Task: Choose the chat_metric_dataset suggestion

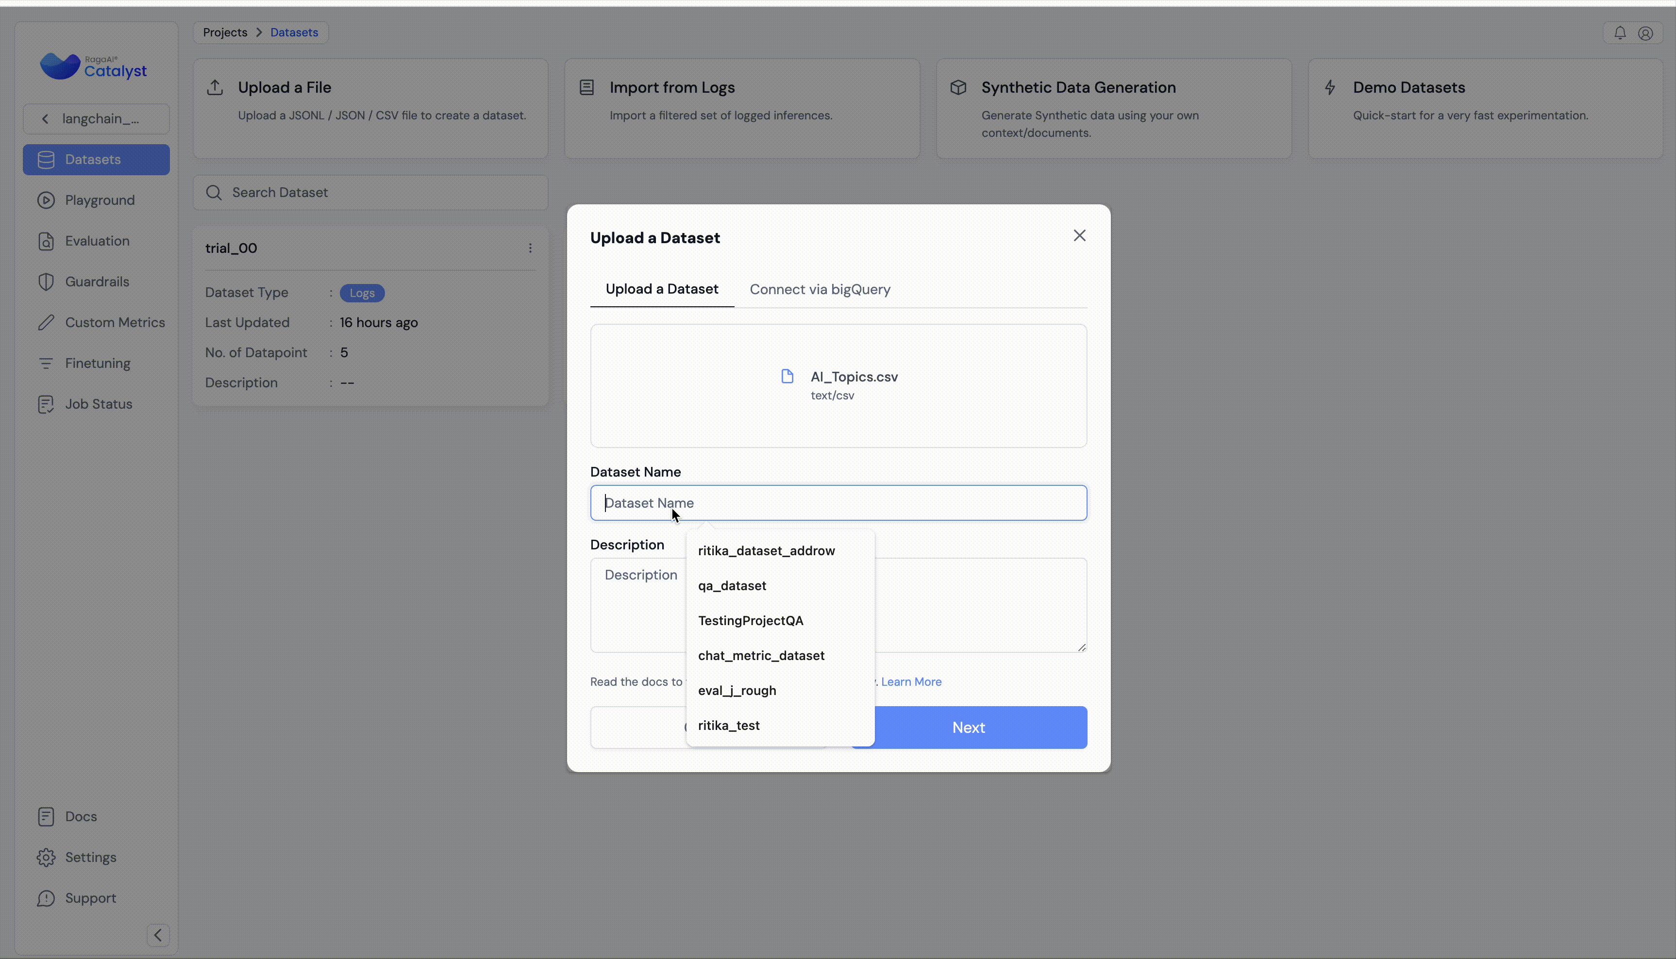Action: point(761,655)
